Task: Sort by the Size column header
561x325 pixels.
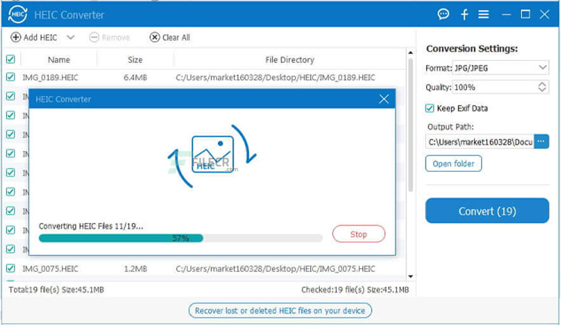Action: (x=136, y=60)
